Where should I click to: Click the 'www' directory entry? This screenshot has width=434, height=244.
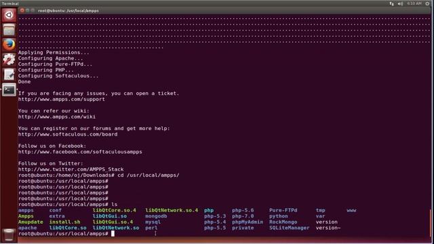351,210
